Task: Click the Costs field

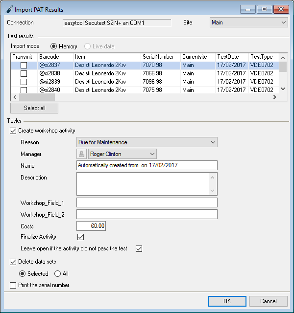Action: point(91,226)
